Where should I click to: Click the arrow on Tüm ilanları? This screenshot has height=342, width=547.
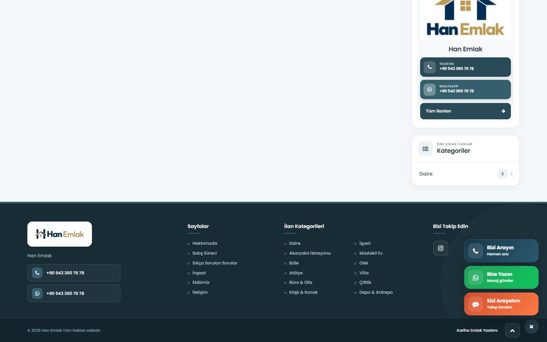(503, 111)
